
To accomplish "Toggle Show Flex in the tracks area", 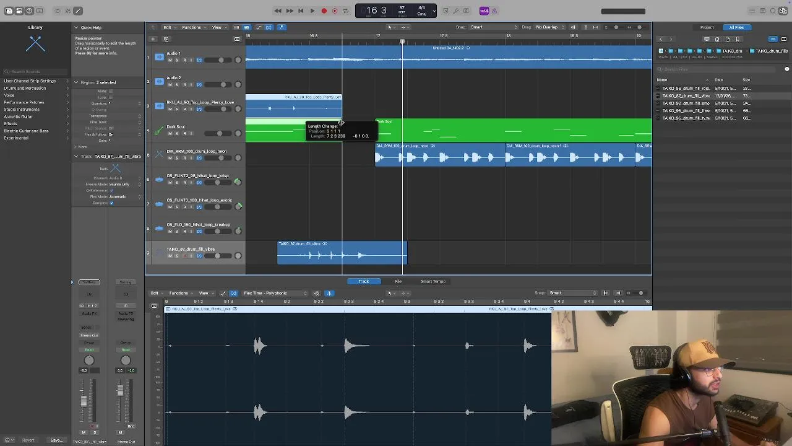I will click(269, 27).
